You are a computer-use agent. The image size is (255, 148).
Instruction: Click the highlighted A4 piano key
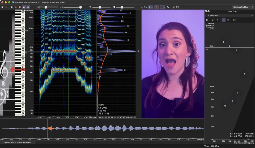click(x=20, y=70)
